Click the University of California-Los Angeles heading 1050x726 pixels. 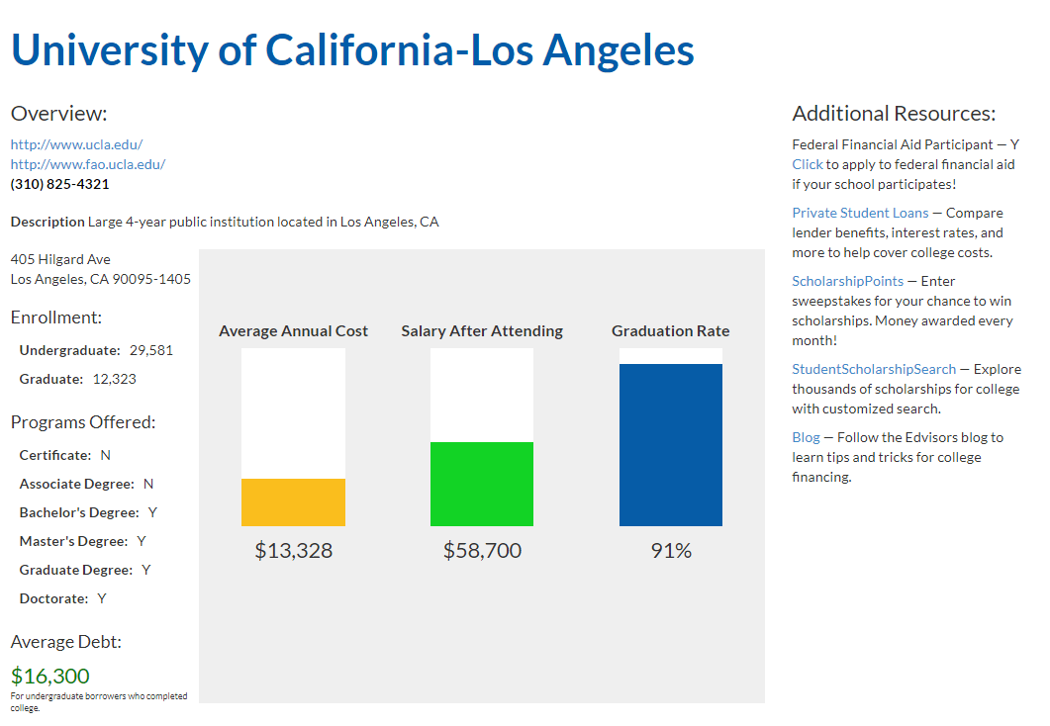(x=352, y=50)
